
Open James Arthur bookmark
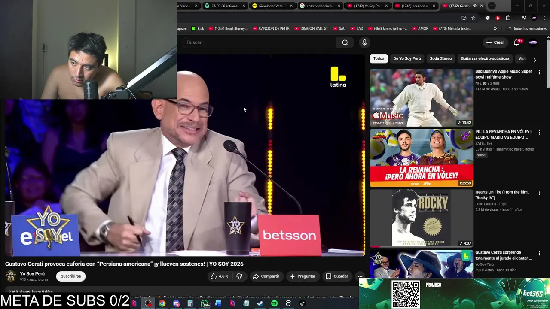point(387,29)
